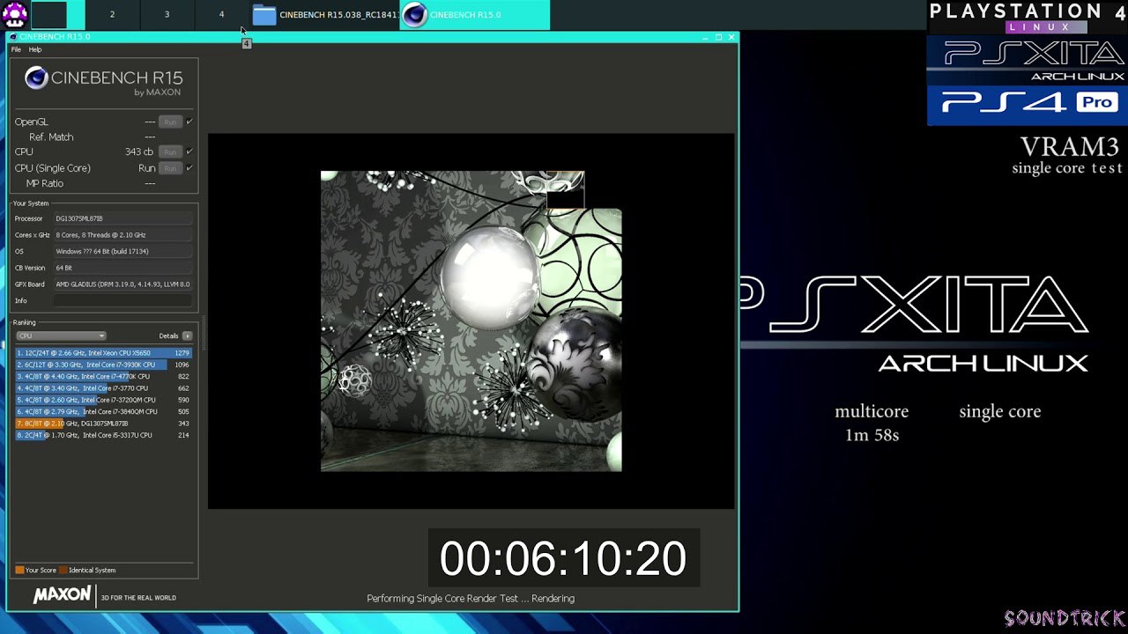
Task: Toggle the CPU (Single Core) test checkbox
Action: (x=189, y=168)
